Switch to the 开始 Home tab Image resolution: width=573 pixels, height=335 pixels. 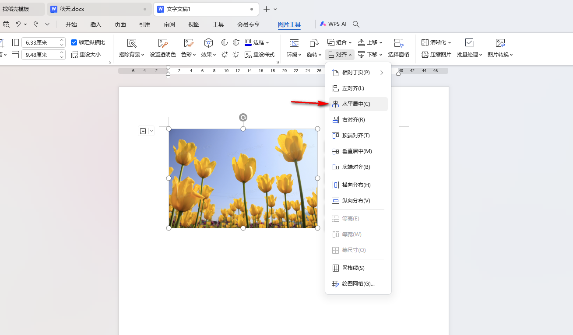tap(71, 24)
